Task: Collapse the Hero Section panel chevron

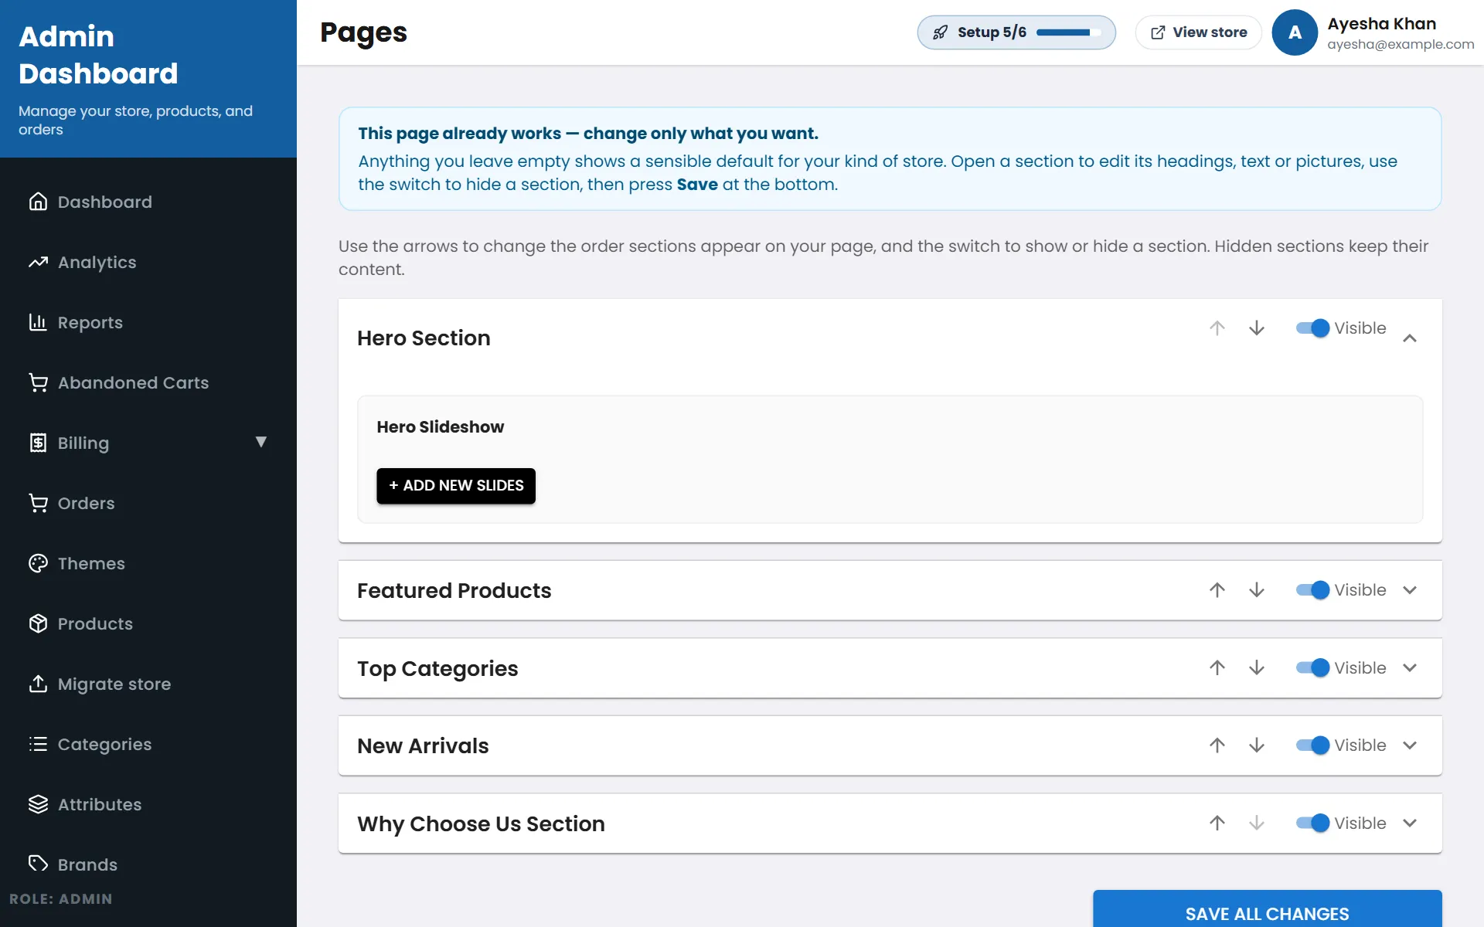Action: point(1410,338)
